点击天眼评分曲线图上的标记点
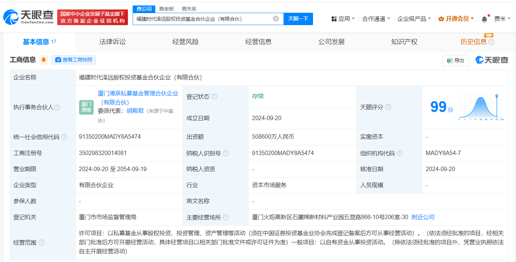The height and width of the screenshot is (262, 516). [x=497, y=96]
